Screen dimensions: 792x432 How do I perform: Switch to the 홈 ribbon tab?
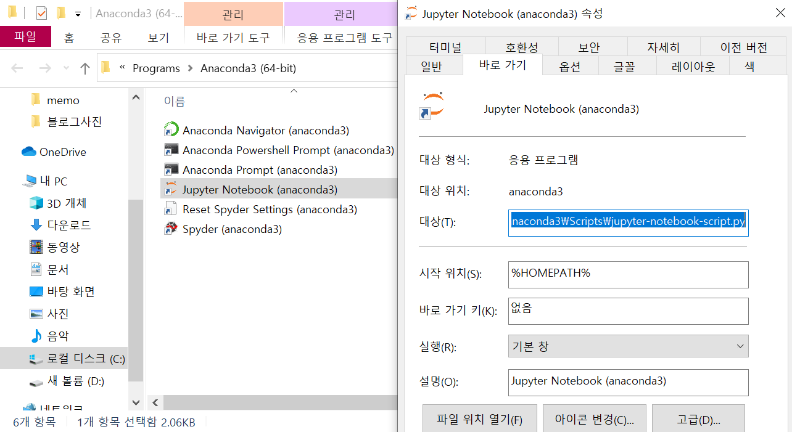click(69, 38)
